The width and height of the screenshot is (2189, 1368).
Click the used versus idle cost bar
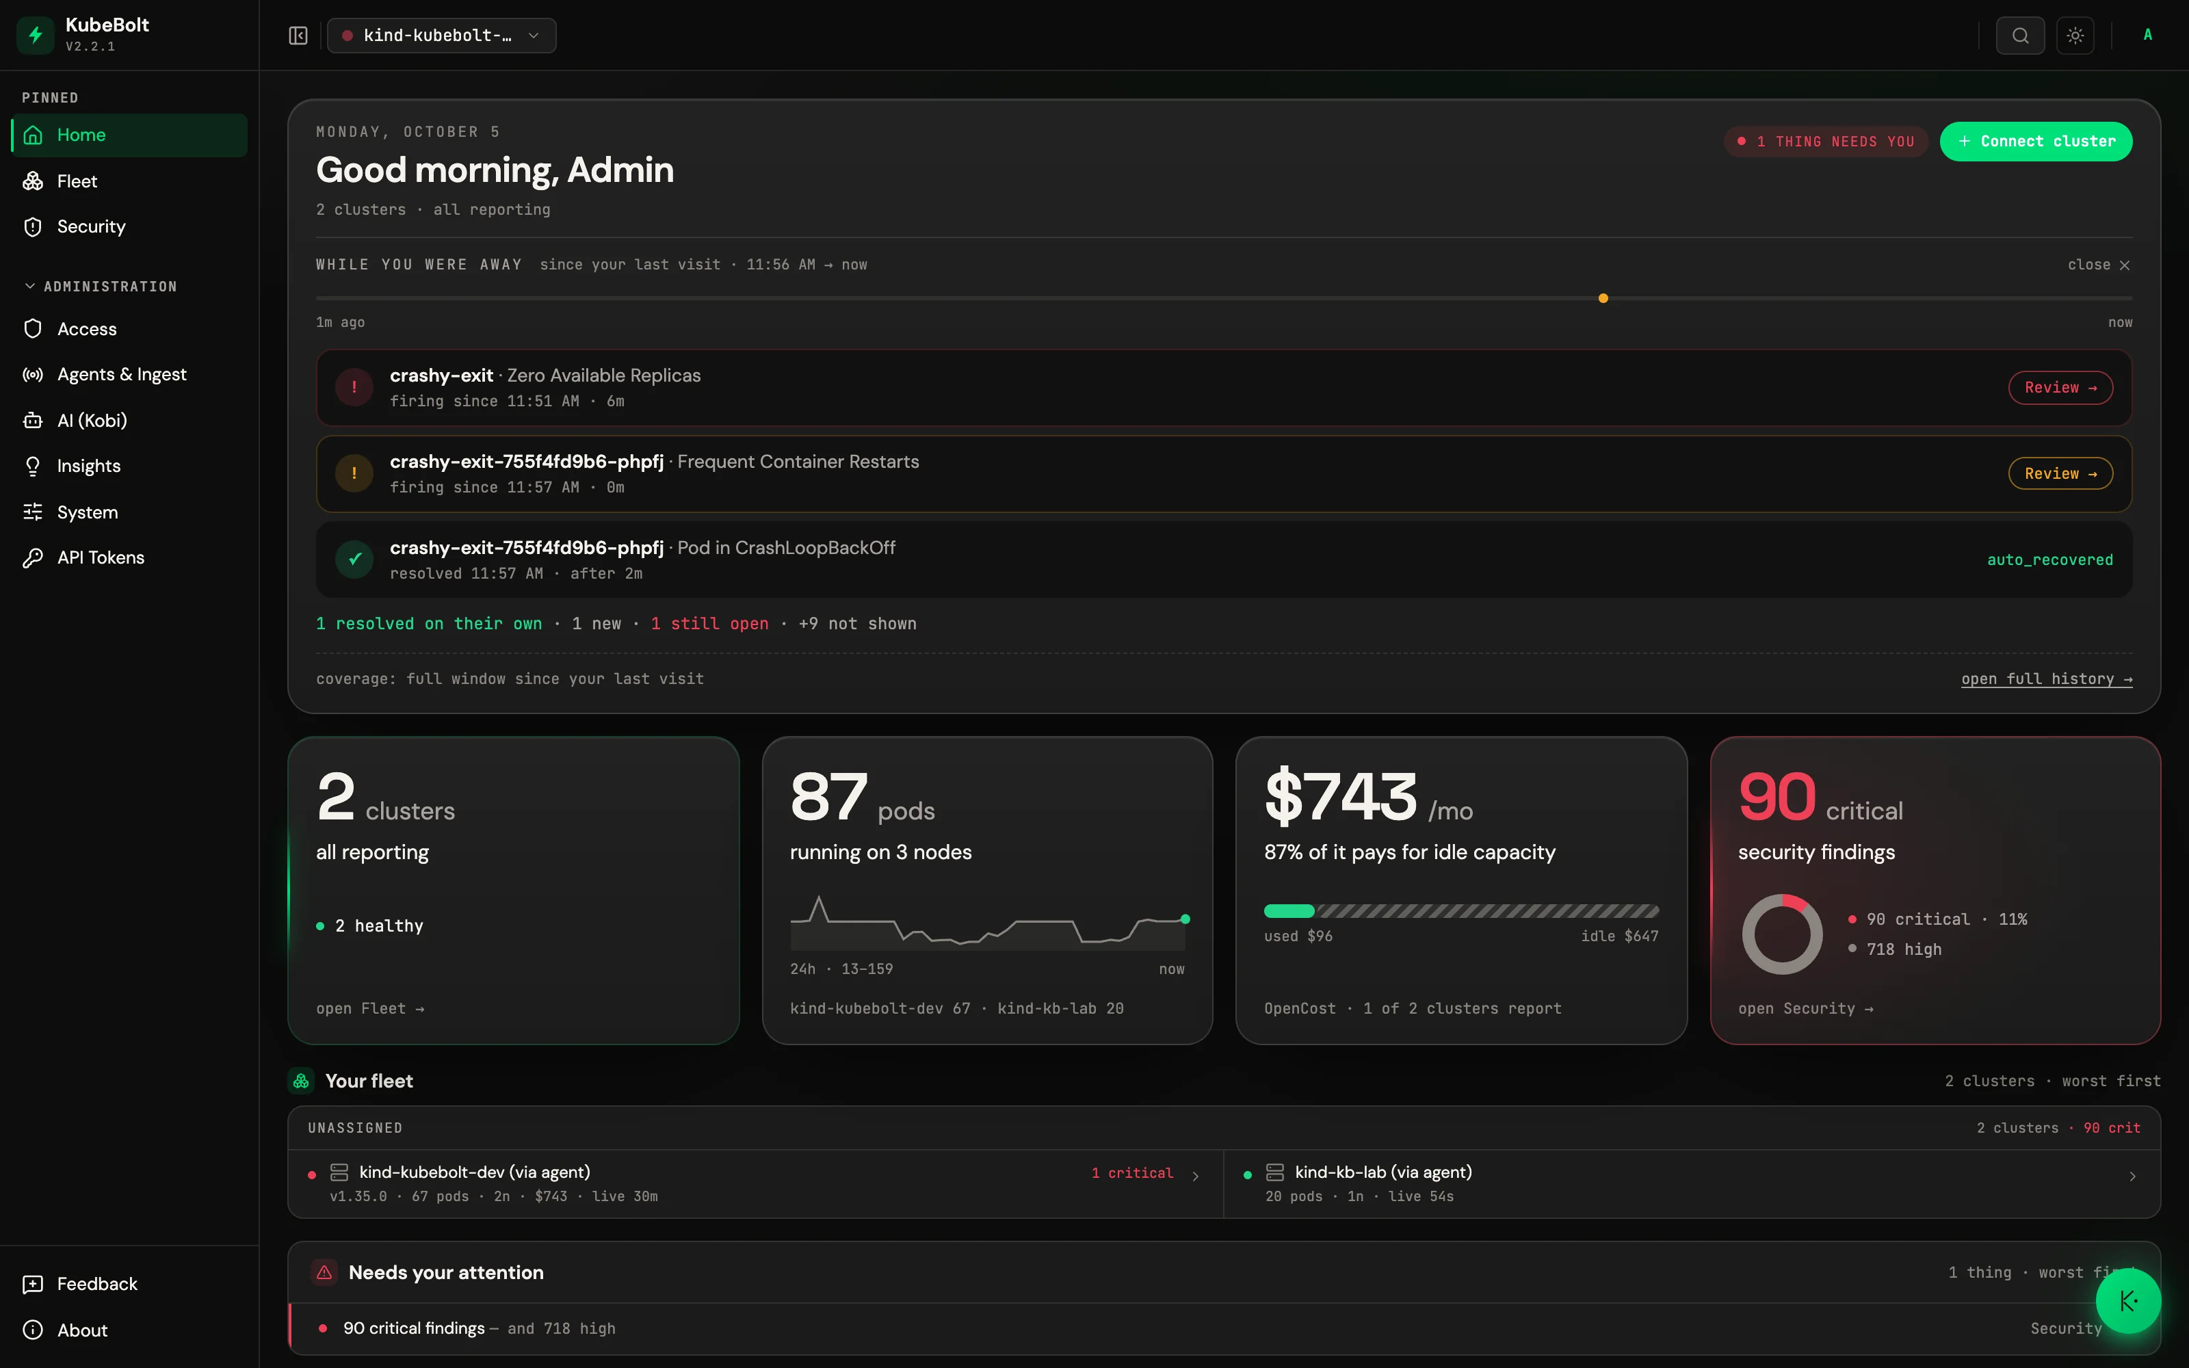pyautogui.click(x=1461, y=911)
